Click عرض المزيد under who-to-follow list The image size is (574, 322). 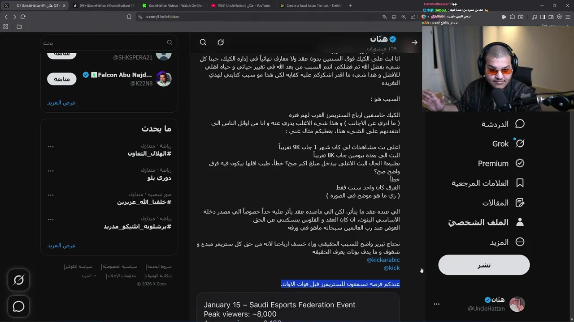[x=61, y=102]
